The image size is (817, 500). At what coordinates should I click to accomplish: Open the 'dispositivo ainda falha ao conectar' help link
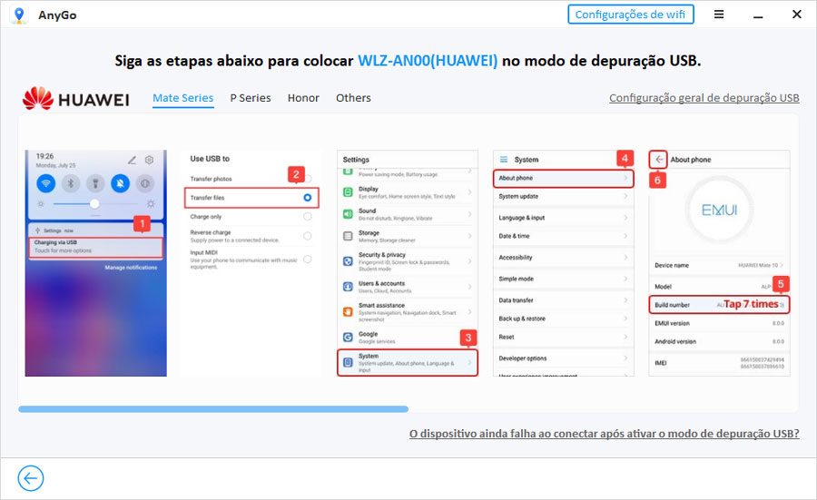click(604, 434)
